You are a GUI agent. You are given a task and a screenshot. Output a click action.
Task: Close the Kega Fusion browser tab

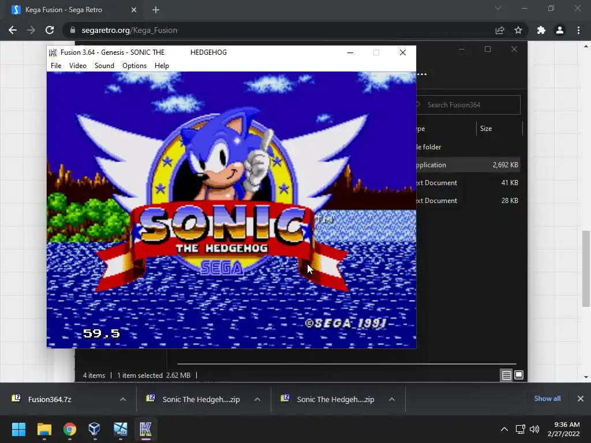coord(134,10)
